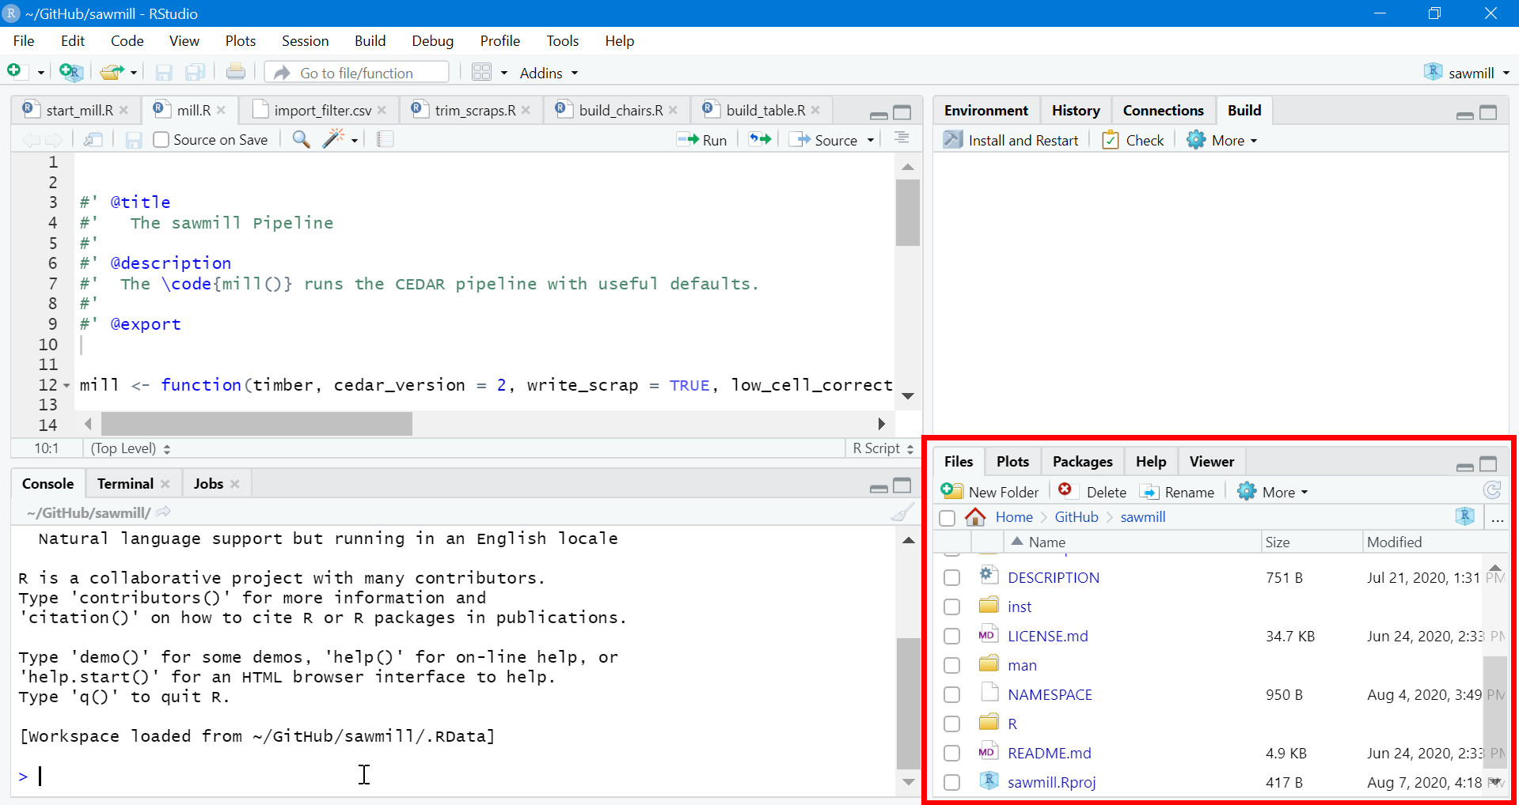This screenshot has width=1519, height=805.
Task: Click the Create a project icon
Action: 70,73
